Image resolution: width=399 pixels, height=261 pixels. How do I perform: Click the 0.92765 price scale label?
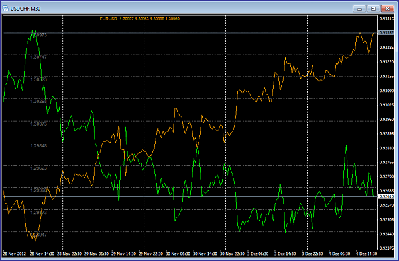pos(386,162)
